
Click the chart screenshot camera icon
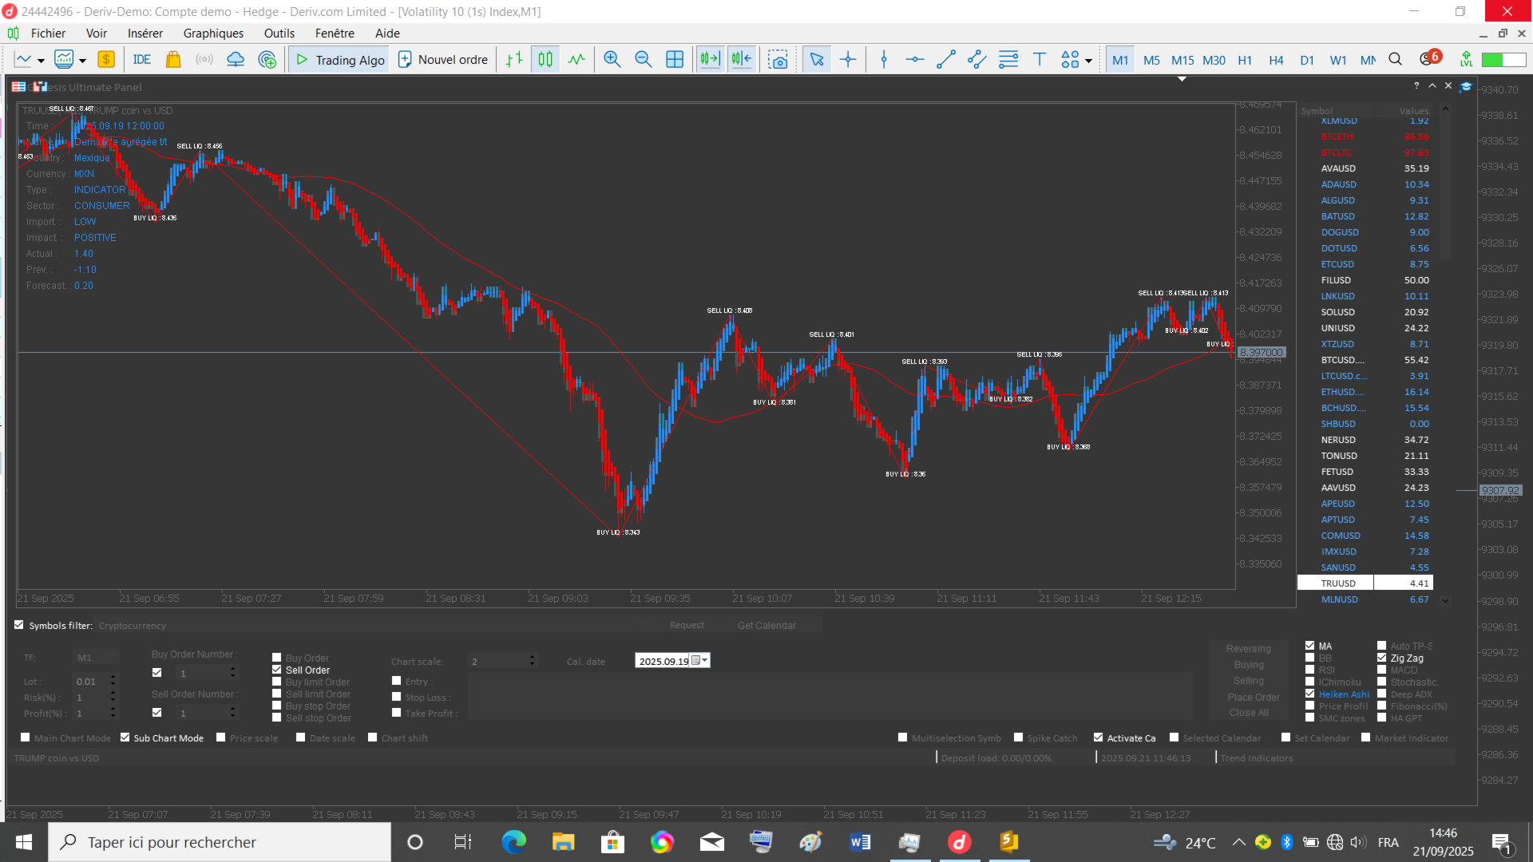778,60
